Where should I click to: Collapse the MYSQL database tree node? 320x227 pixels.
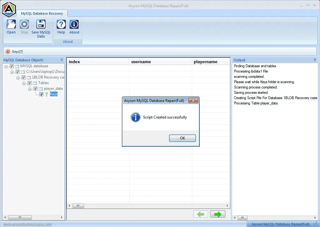pos(6,66)
